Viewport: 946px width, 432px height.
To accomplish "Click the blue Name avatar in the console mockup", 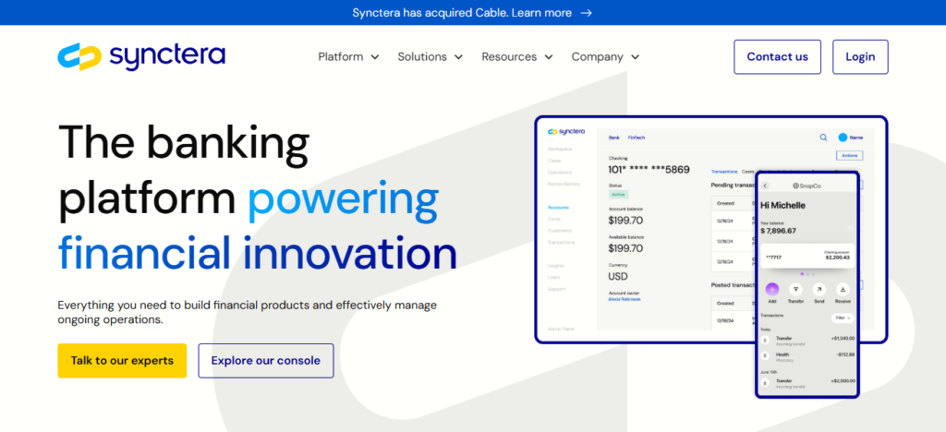I will tap(843, 138).
